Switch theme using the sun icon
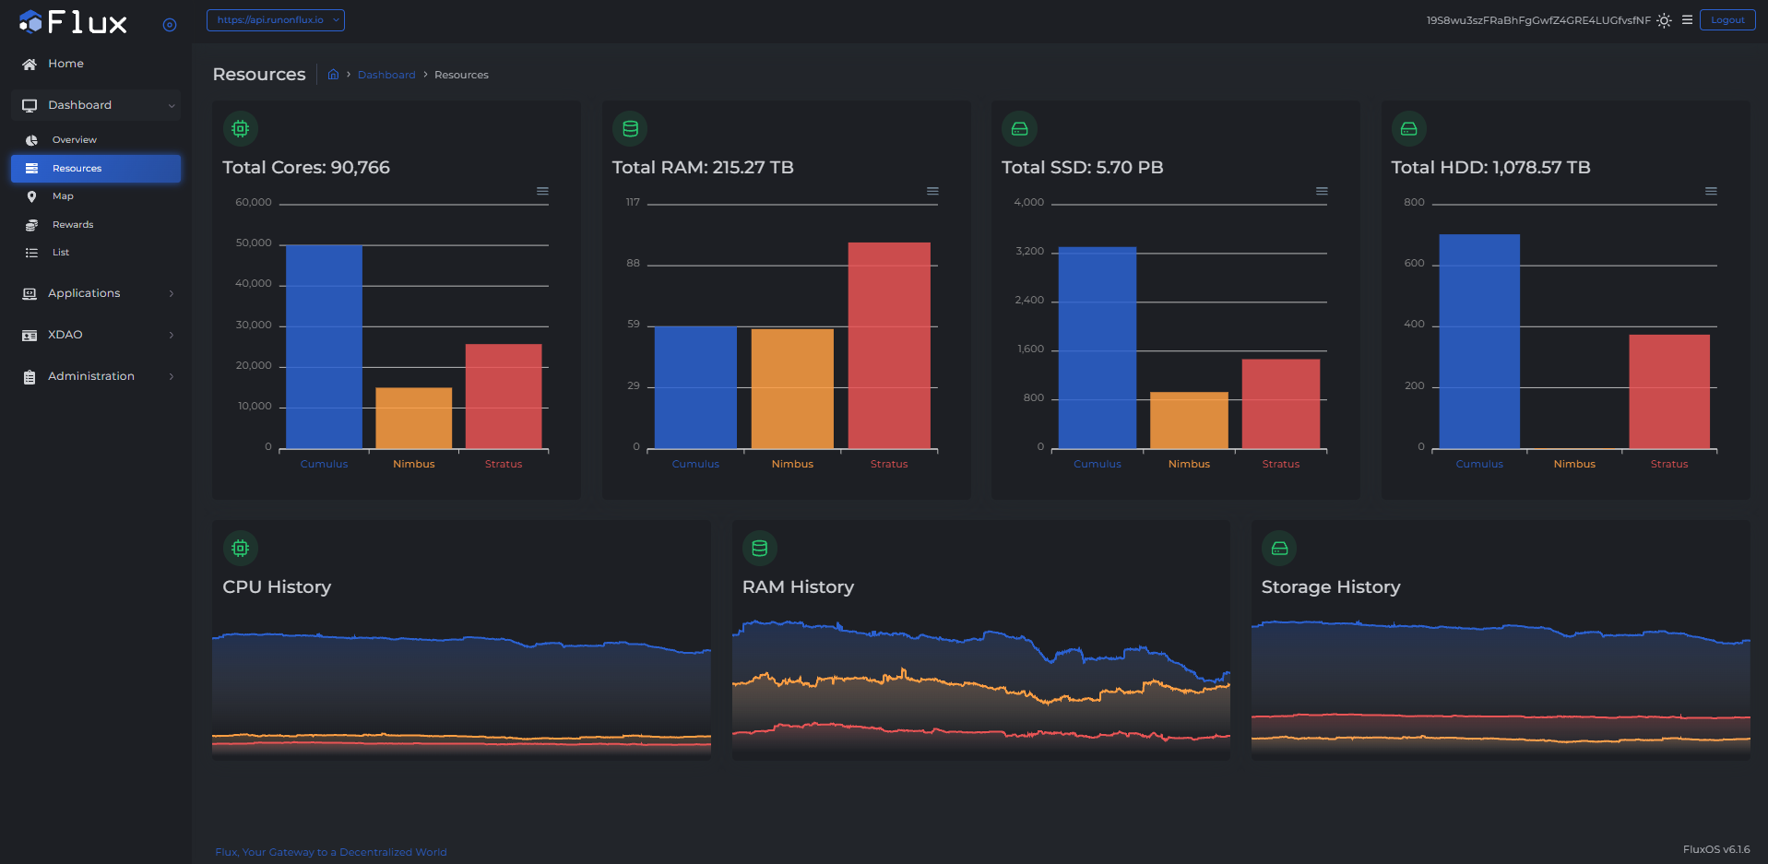 tap(1664, 20)
